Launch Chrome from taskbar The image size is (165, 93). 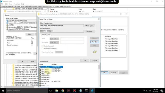point(63,91)
